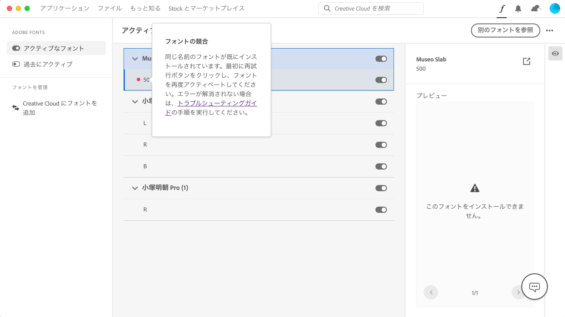Image resolution: width=565 pixels, height=317 pixels.
Task: Click the three-dots more options icon
Action: [549, 30]
